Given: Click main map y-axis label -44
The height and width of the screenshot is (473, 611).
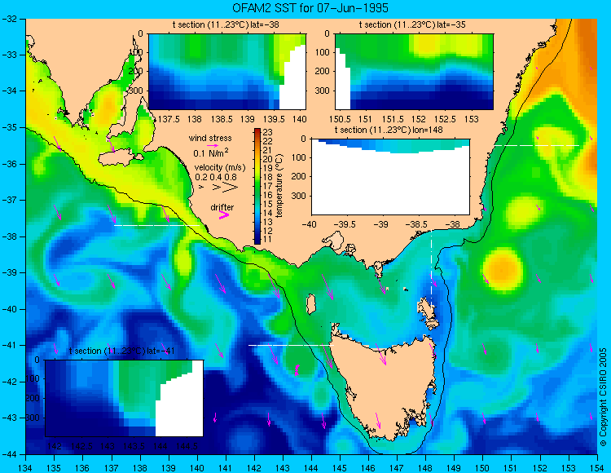Looking at the screenshot, I should (x=9, y=455).
